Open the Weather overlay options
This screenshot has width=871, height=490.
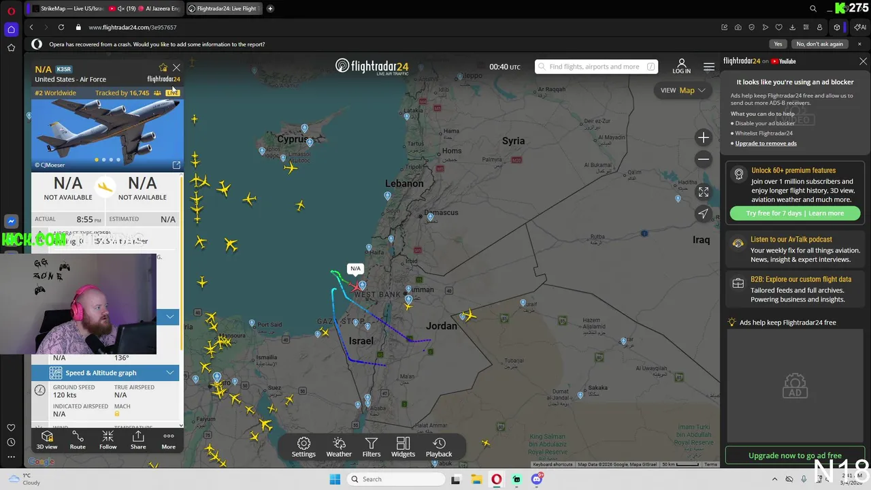click(x=339, y=447)
